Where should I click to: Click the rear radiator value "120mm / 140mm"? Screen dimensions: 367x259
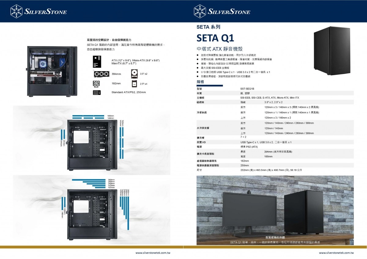coord(273,128)
